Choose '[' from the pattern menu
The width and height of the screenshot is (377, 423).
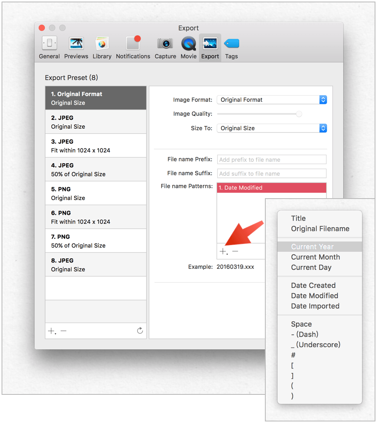click(320, 365)
